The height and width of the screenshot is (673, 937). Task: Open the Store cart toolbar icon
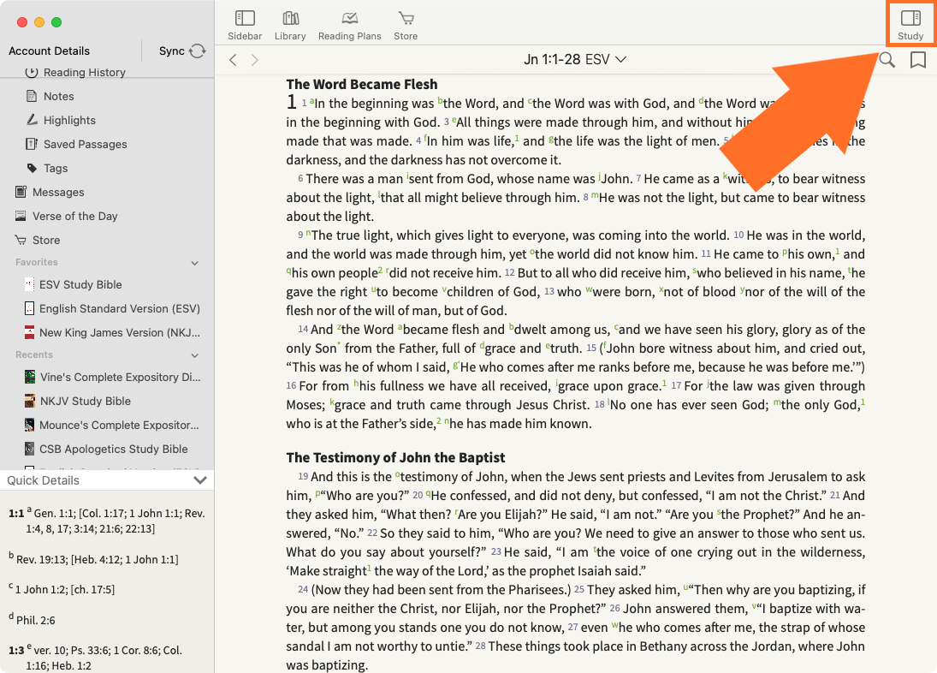coord(406,26)
